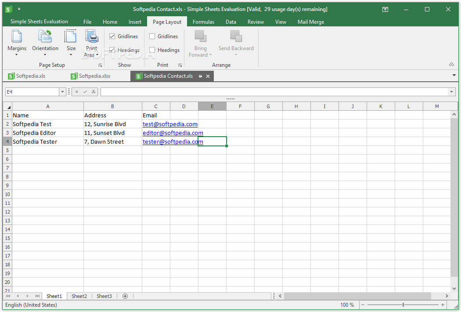This screenshot has width=461, height=312.
Task: Open editor@softpedia.com email link
Action: click(x=173, y=133)
